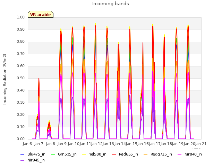Viewport: 222px width, 167px height.
Task: Click the red Red655_in legend swatch
Action: click(x=114, y=154)
